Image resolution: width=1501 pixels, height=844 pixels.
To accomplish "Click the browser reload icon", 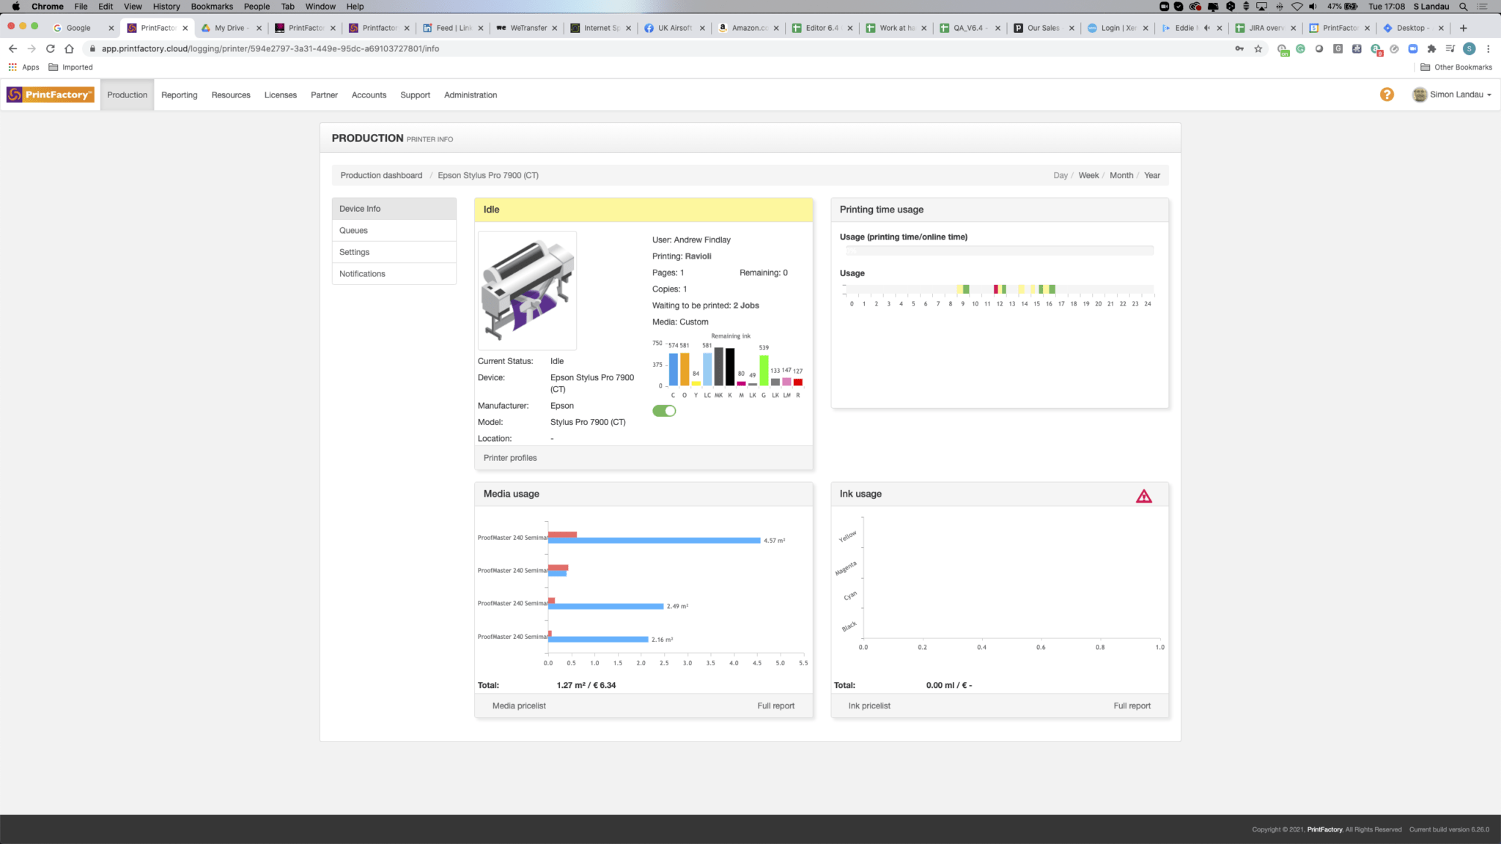I will [50, 49].
